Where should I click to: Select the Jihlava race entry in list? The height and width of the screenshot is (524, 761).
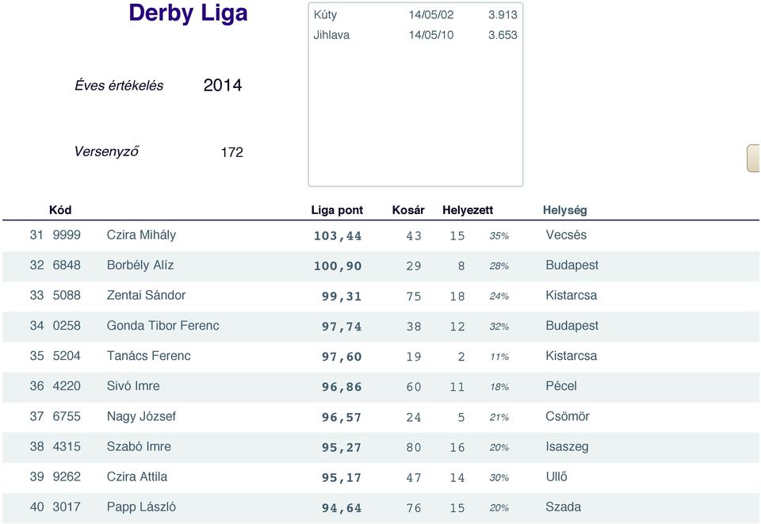[415, 35]
